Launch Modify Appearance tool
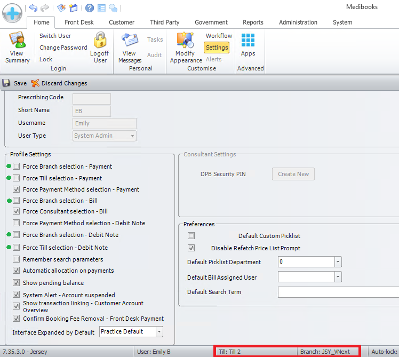Screen dimensions: 399x357 [186, 41]
